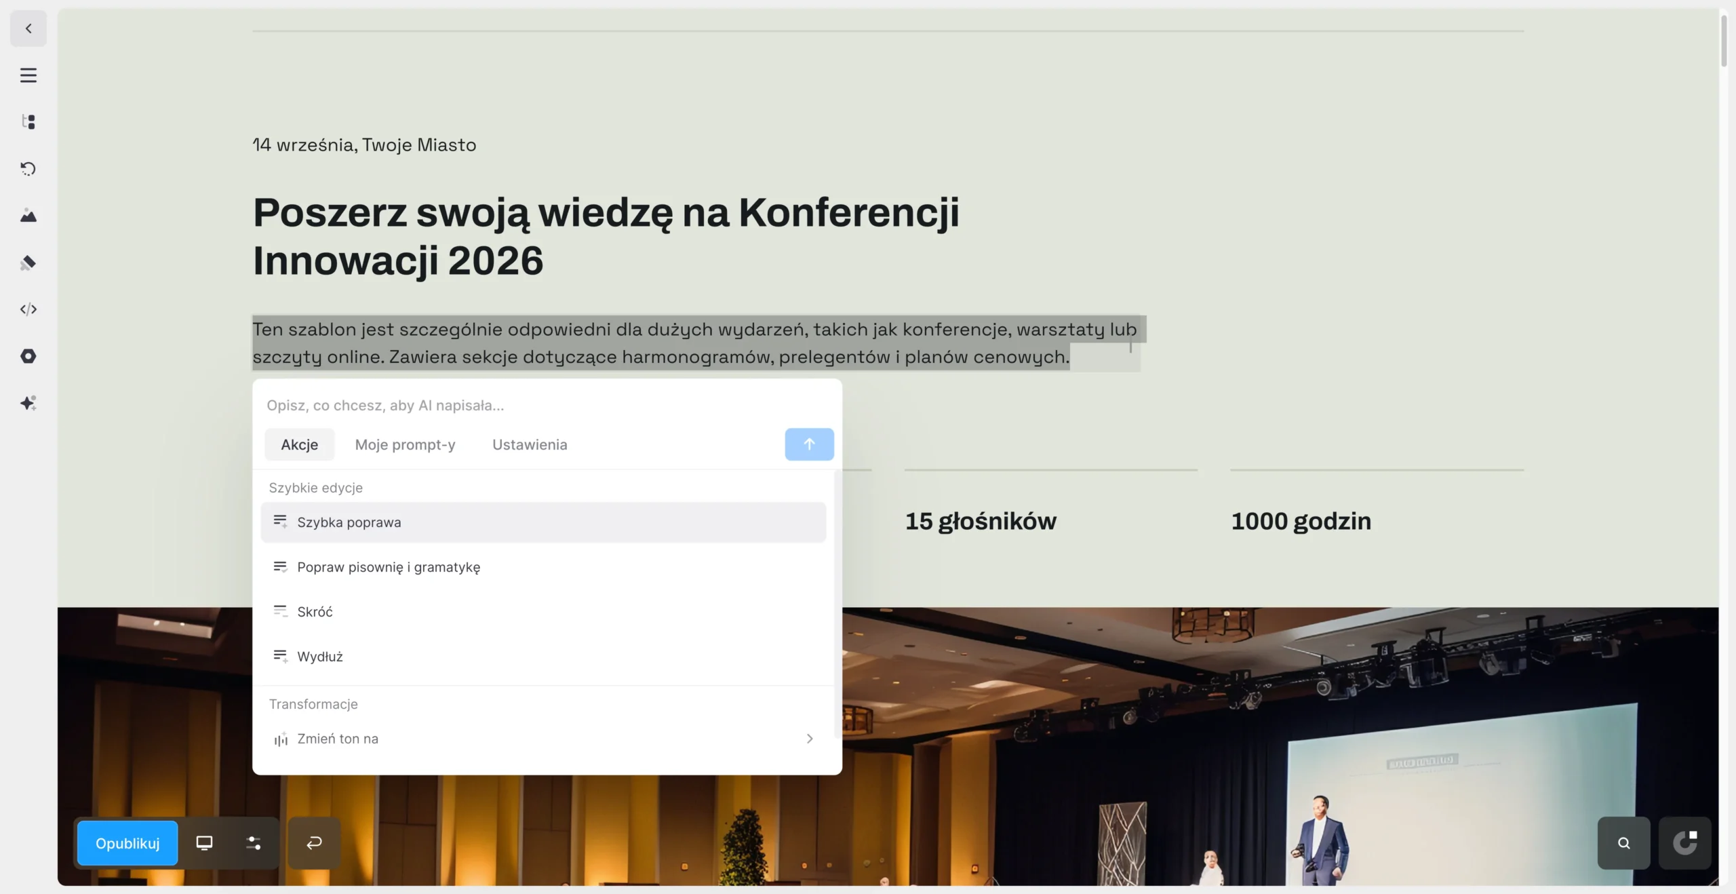Switch to desktop preview device icon
1736x894 pixels.
pos(204,843)
